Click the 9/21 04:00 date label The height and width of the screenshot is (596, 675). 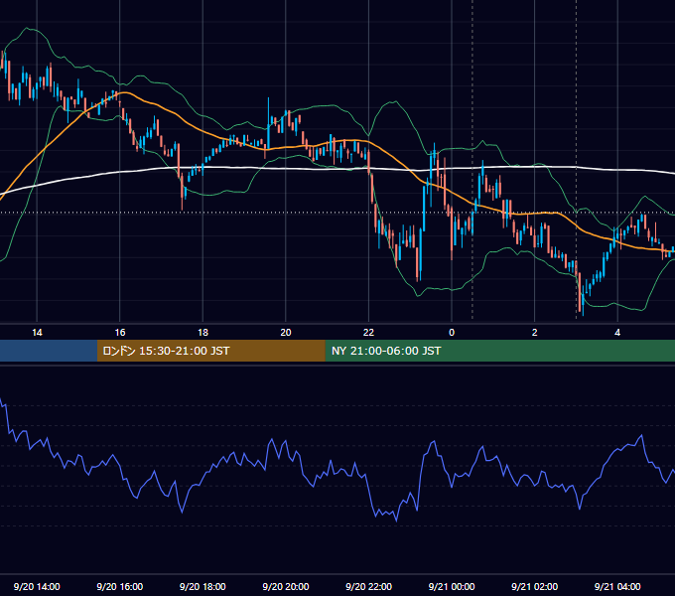click(617, 586)
